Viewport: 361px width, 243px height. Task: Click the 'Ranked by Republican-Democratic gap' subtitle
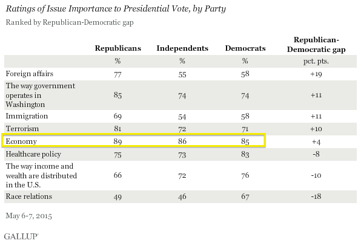tap(70, 22)
